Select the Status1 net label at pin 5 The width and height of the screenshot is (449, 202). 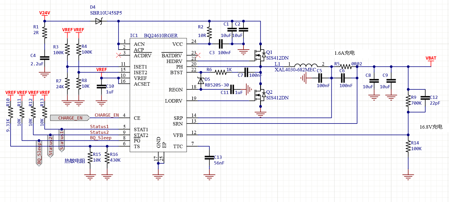click(99, 127)
